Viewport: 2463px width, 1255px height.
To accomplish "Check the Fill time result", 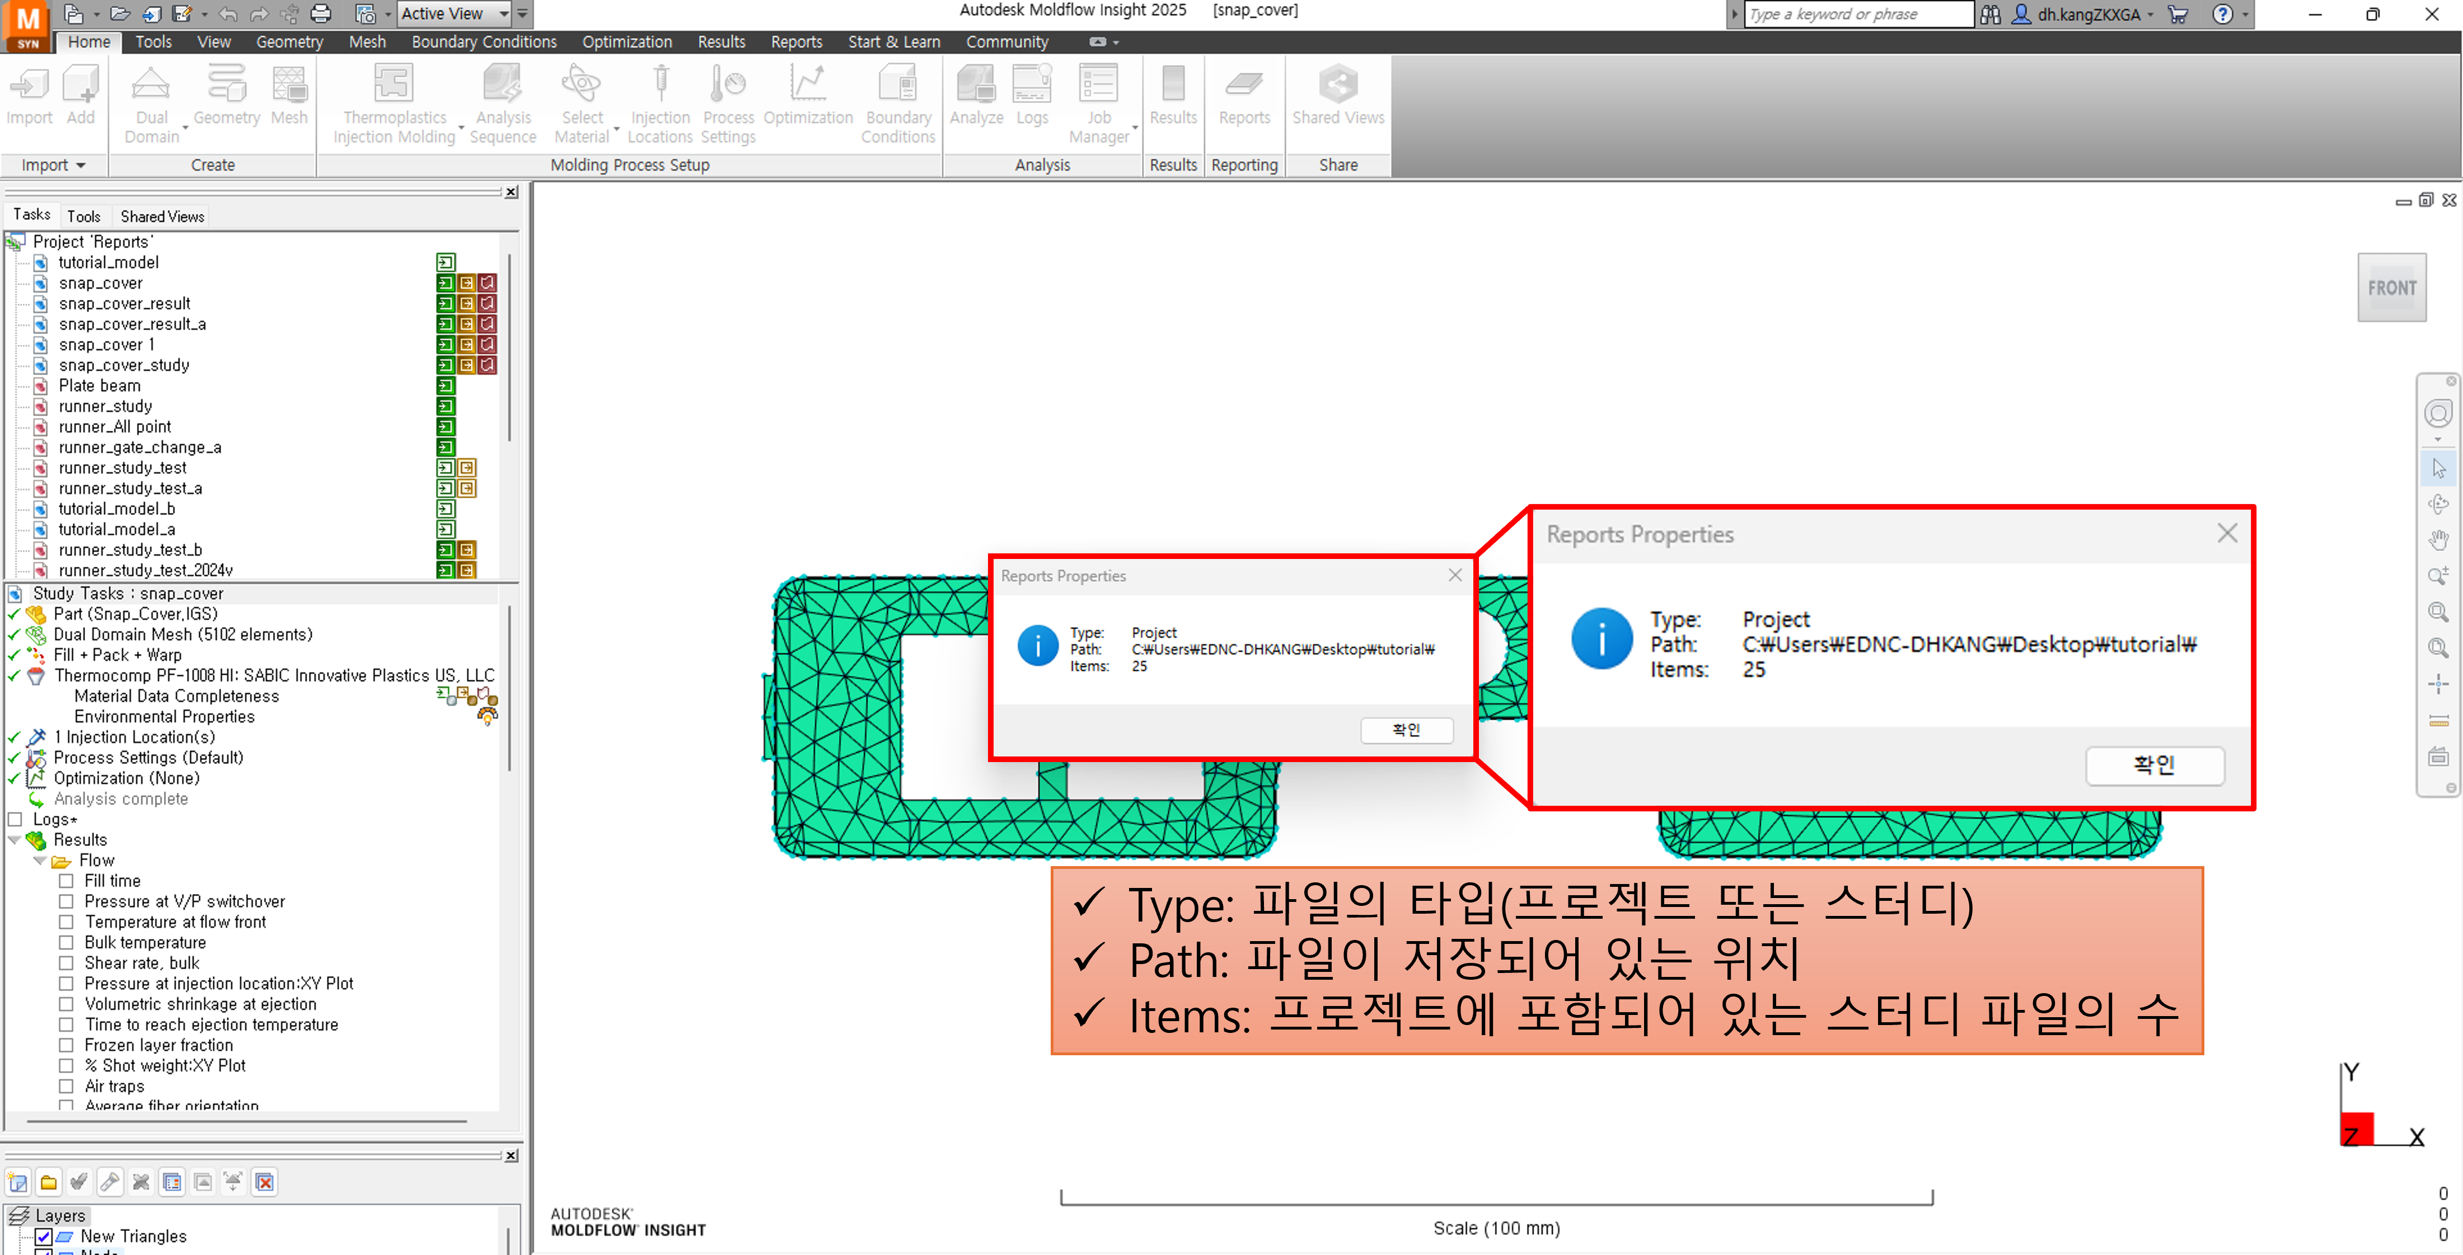I will [66, 881].
